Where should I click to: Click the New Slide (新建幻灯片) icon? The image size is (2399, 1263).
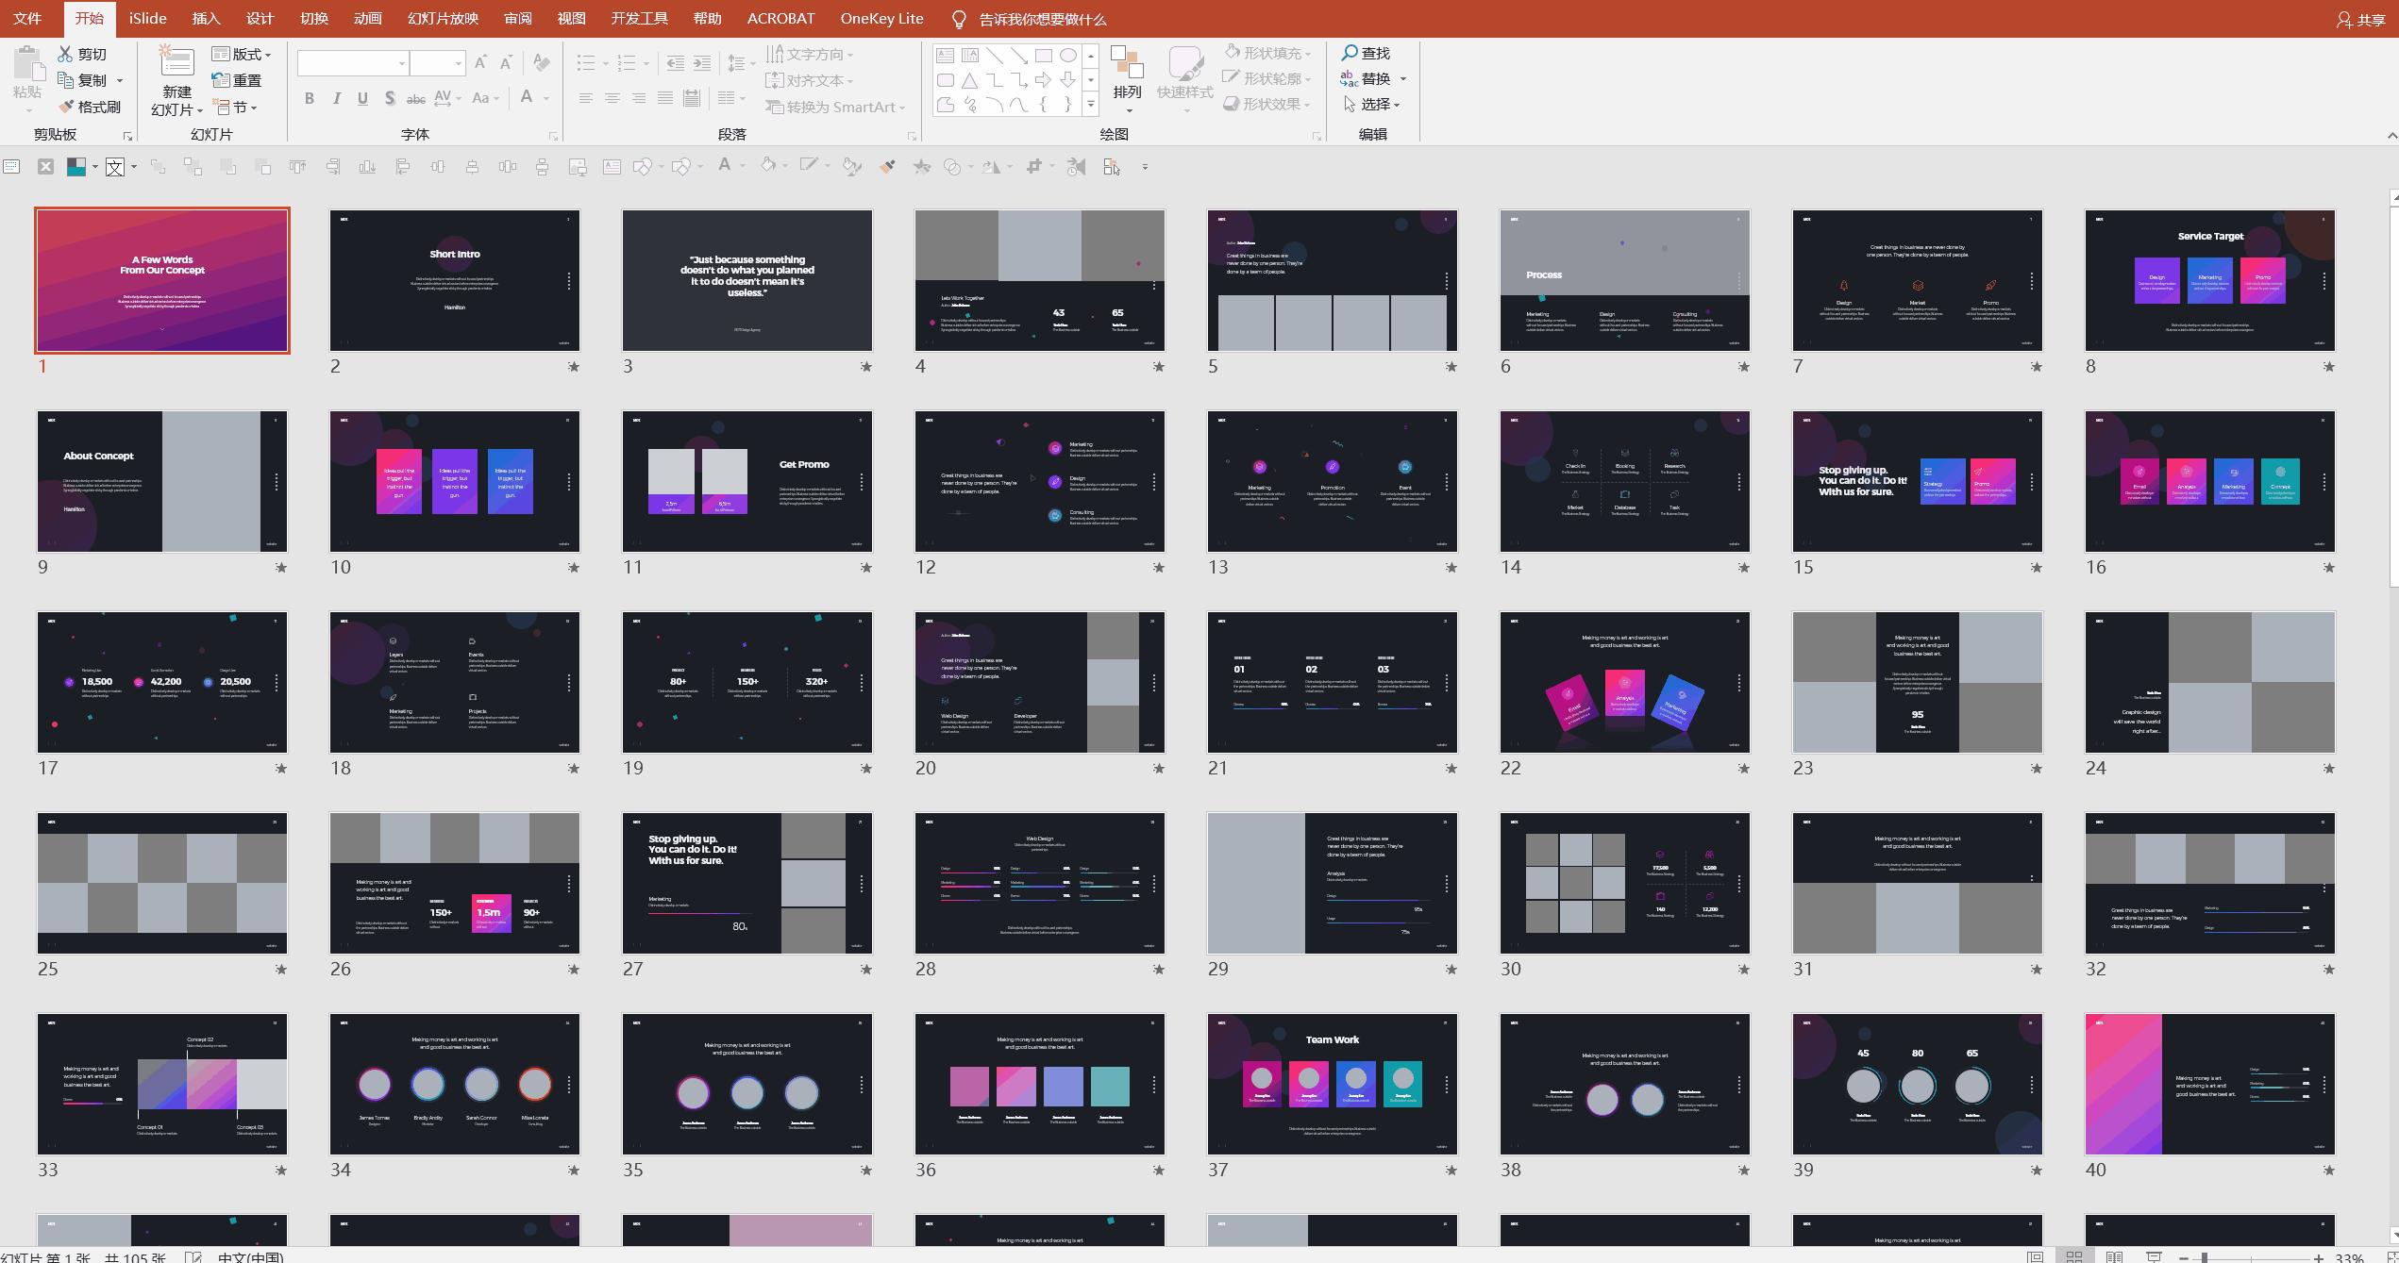pyautogui.click(x=176, y=64)
